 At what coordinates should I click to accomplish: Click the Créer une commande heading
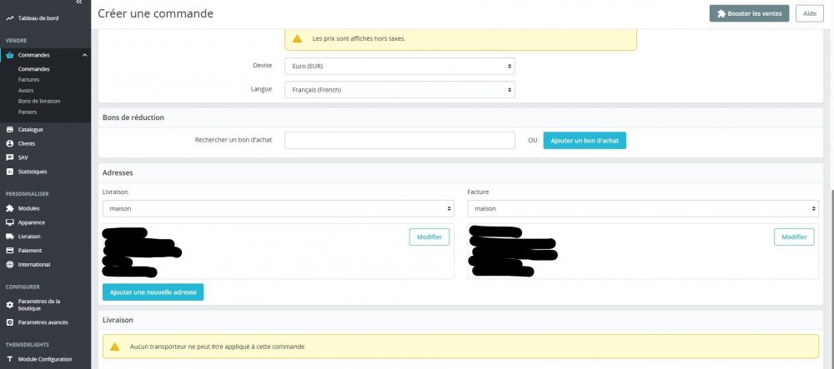click(x=155, y=13)
